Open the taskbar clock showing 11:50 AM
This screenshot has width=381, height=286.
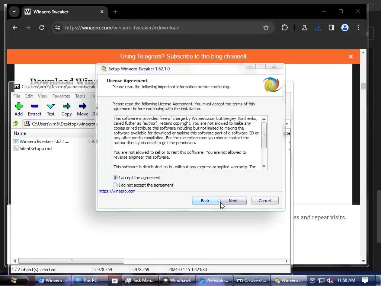346,280
